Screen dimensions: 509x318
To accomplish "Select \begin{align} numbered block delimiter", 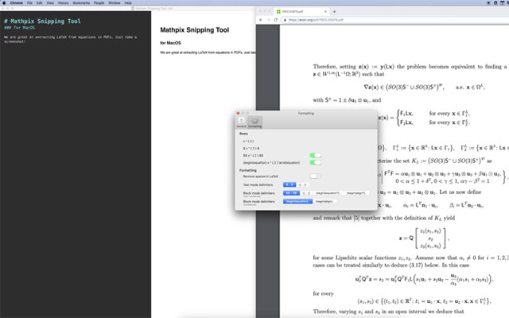I will pos(324,201).
